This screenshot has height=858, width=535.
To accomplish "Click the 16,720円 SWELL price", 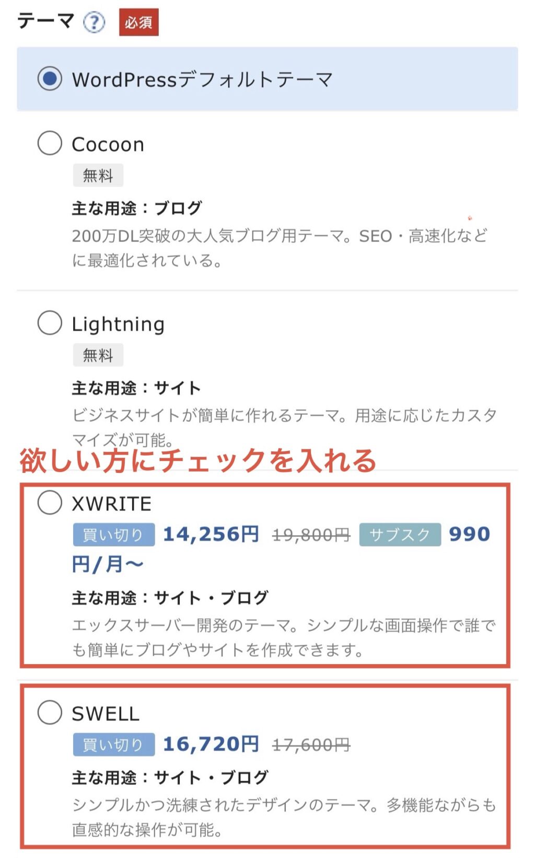I will [211, 744].
